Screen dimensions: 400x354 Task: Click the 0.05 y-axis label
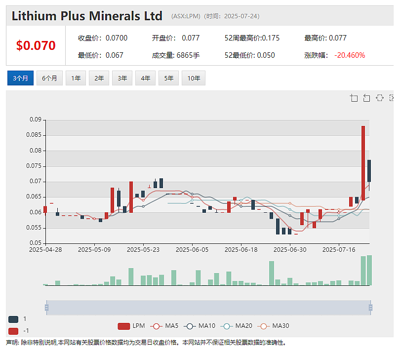coord(36,243)
